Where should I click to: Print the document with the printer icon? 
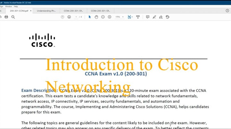point(6,17)
